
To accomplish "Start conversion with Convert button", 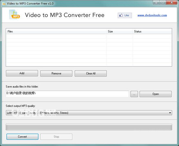I will click(x=22, y=137).
